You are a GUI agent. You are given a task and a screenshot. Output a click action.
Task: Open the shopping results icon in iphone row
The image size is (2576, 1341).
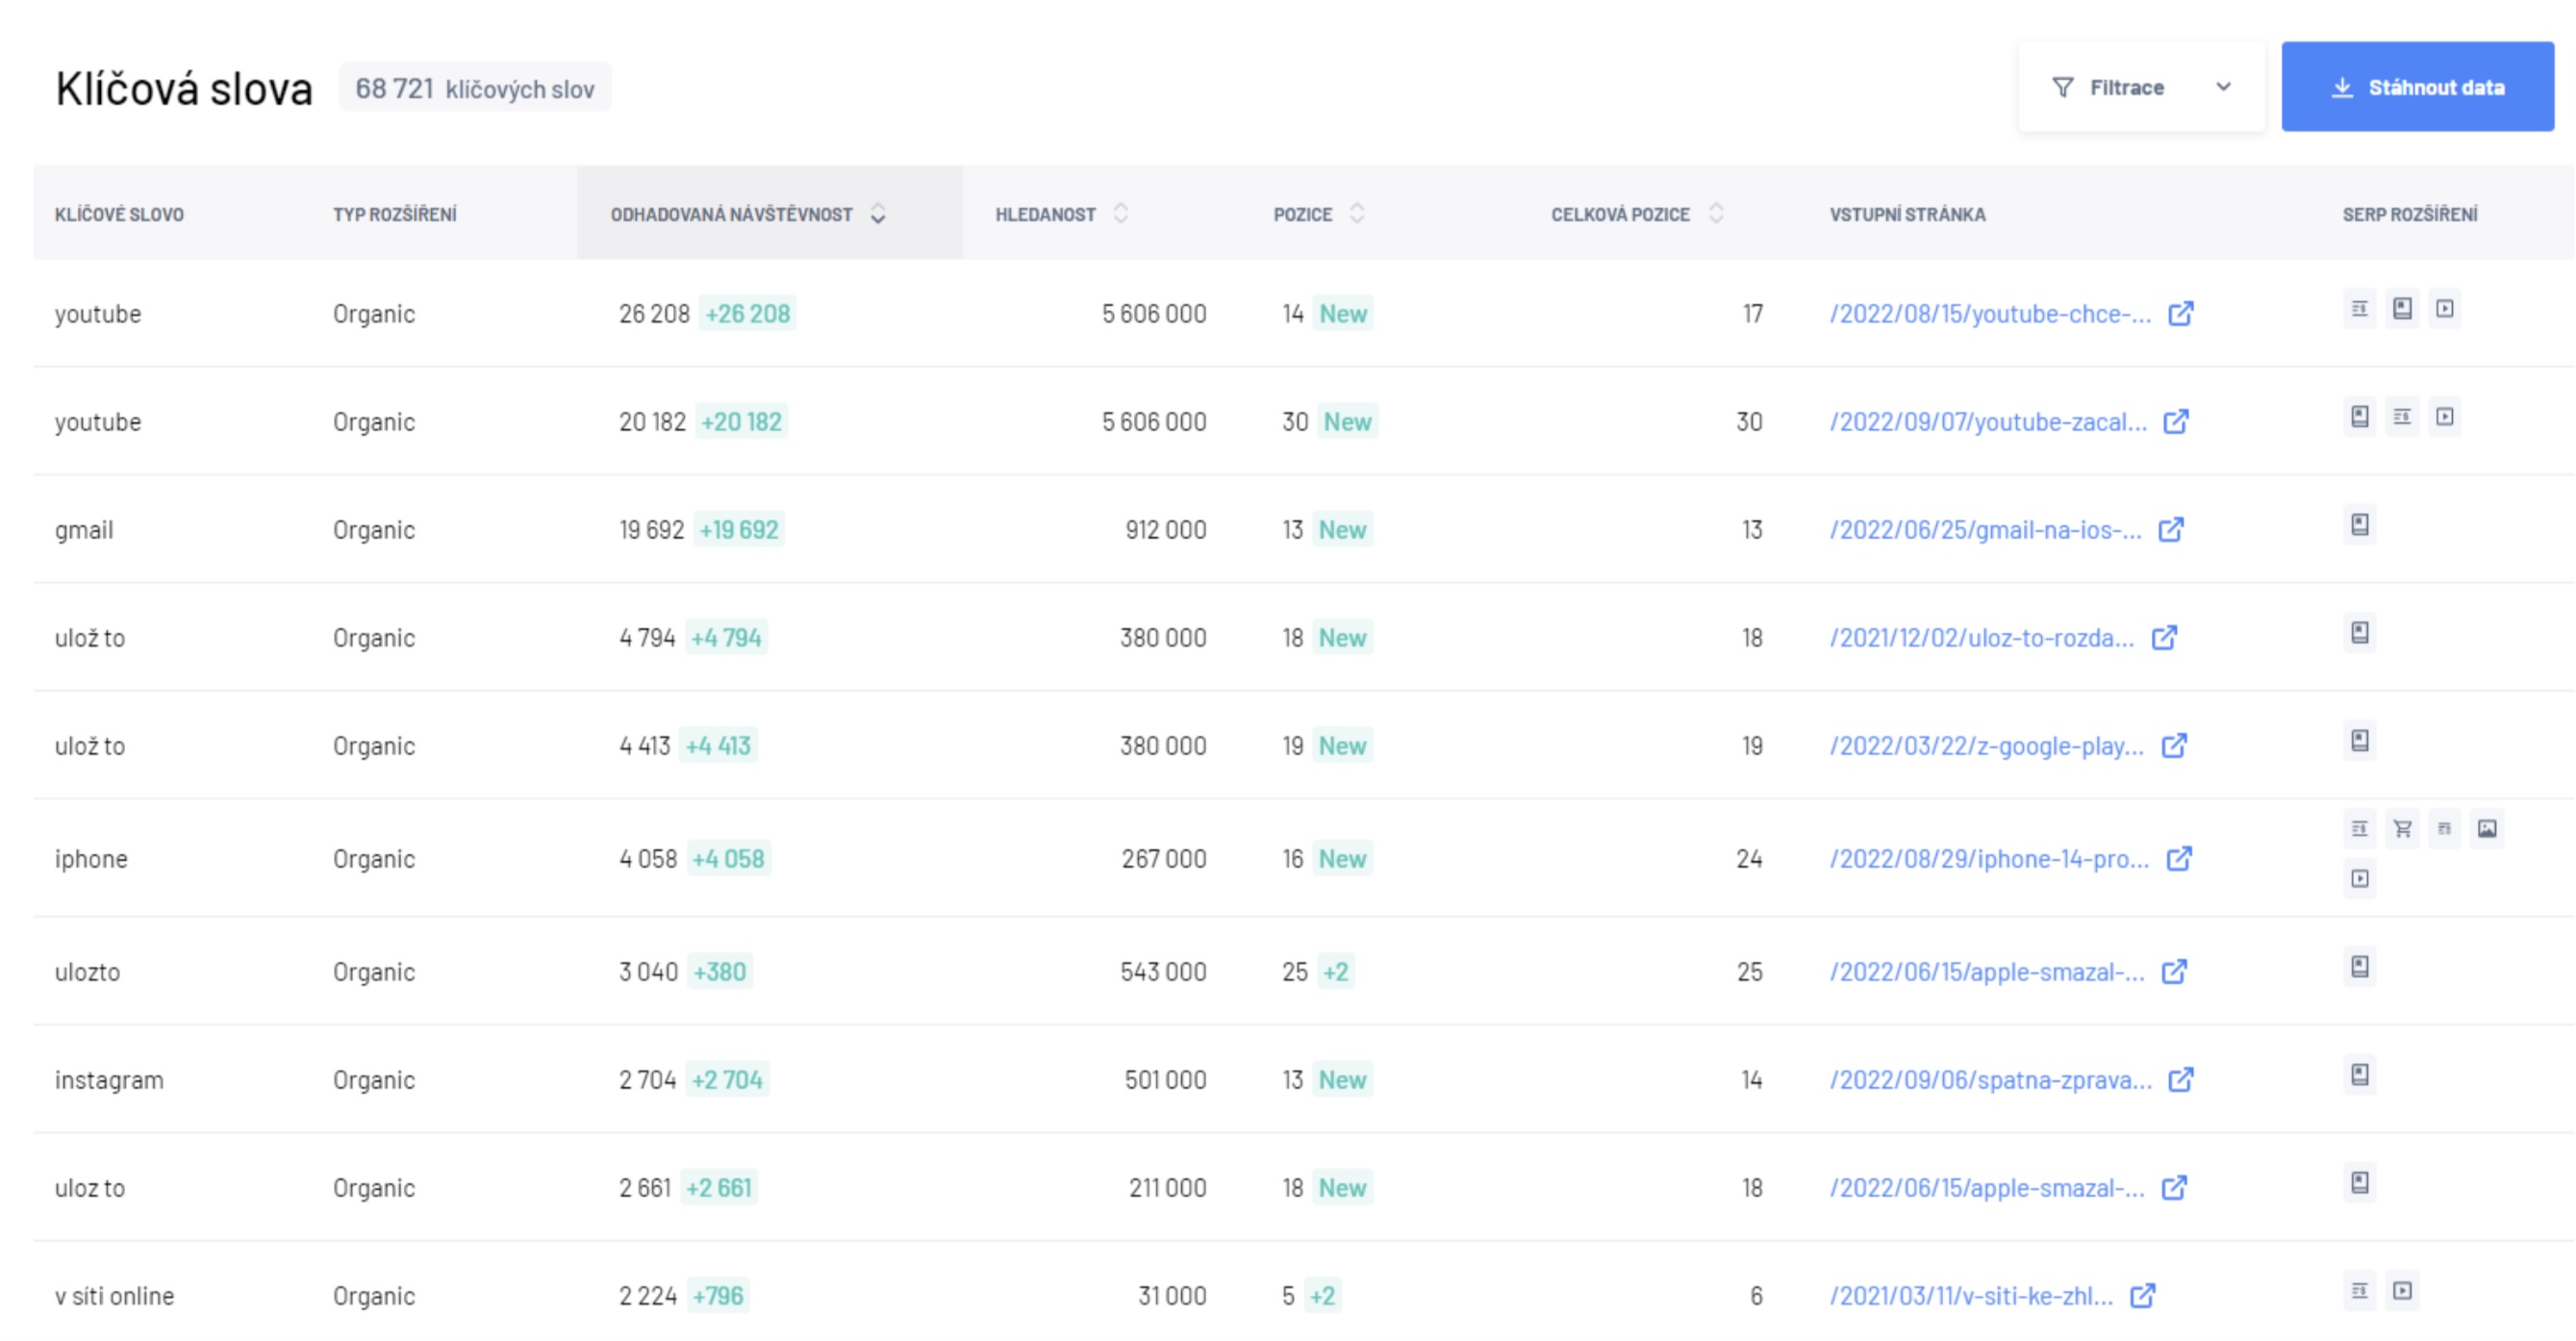(2402, 829)
